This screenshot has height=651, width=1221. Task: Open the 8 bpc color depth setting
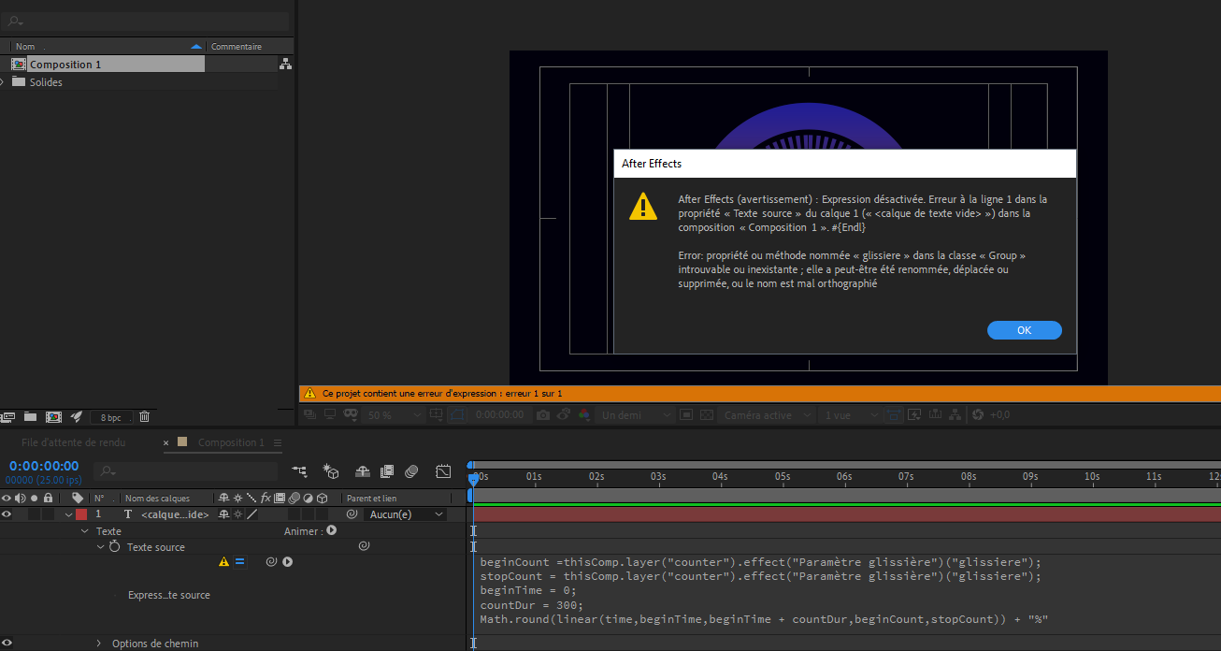tap(111, 417)
